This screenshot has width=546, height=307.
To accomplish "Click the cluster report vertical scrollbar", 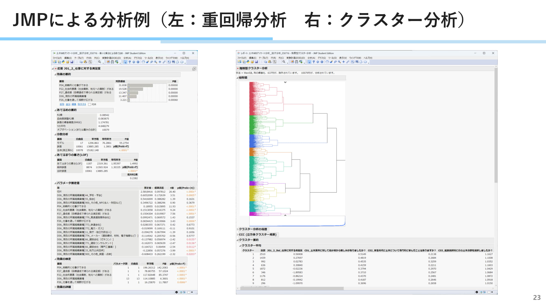I will coord(496,126).
